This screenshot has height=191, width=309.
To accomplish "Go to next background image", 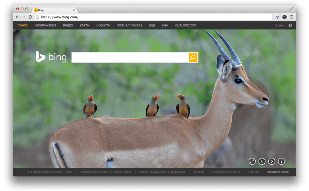I will tap(272, 161).
